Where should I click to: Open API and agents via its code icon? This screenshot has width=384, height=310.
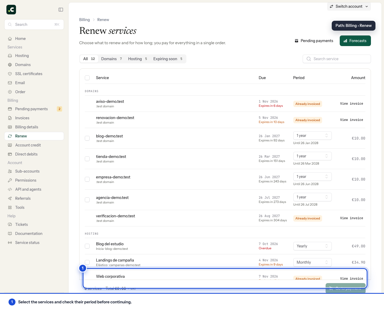coord(10,189)
